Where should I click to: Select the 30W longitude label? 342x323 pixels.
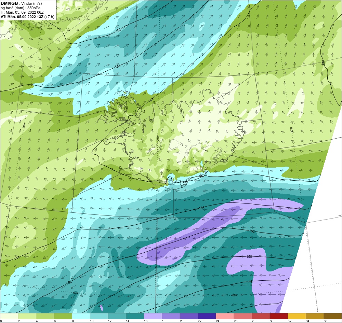tap(24, 126)
